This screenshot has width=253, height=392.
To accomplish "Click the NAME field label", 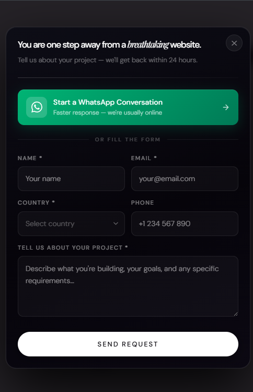I will (30, 158).
